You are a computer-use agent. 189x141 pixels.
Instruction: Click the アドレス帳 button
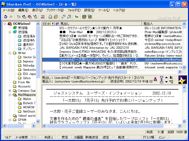[149, 137]
